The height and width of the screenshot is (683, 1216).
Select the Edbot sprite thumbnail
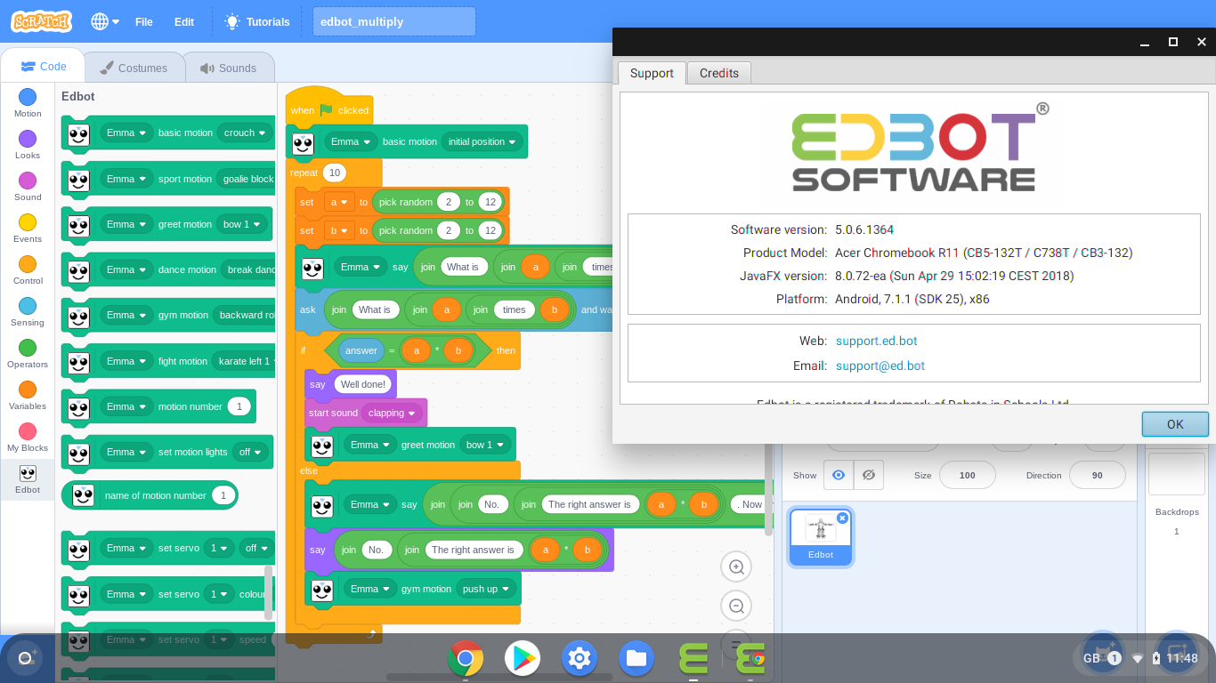821,537
